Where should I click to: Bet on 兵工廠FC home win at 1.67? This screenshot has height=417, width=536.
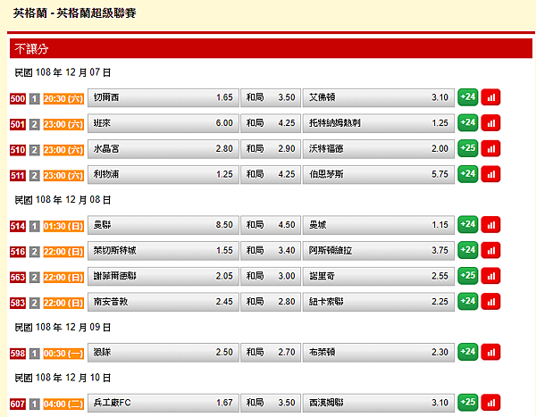tap(163, 404)
